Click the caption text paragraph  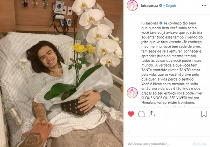172,63
